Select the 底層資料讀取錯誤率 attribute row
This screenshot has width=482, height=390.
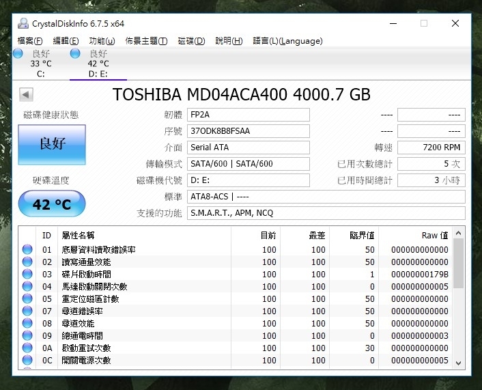[236, 249]
